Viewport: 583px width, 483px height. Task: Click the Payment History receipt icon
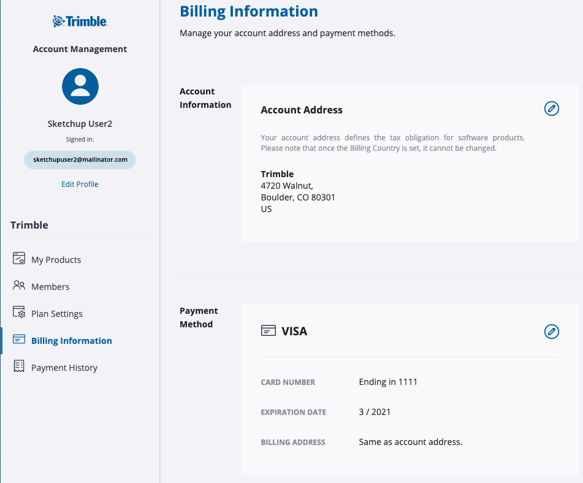click(x=19, y=366)
